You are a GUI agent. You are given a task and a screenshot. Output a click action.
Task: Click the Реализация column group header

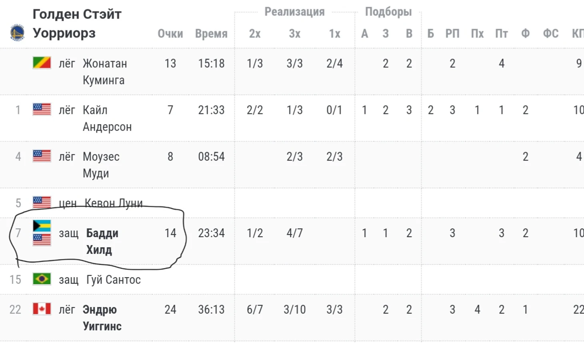(294, 12)
